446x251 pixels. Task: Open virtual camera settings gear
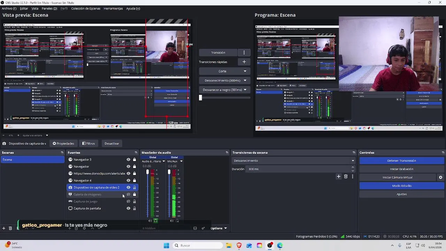click(x=440, y=177)
